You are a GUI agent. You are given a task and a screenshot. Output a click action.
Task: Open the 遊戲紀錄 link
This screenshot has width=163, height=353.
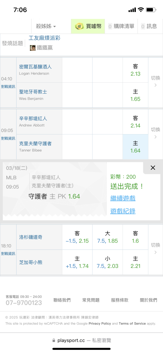[x=123, y=211]
